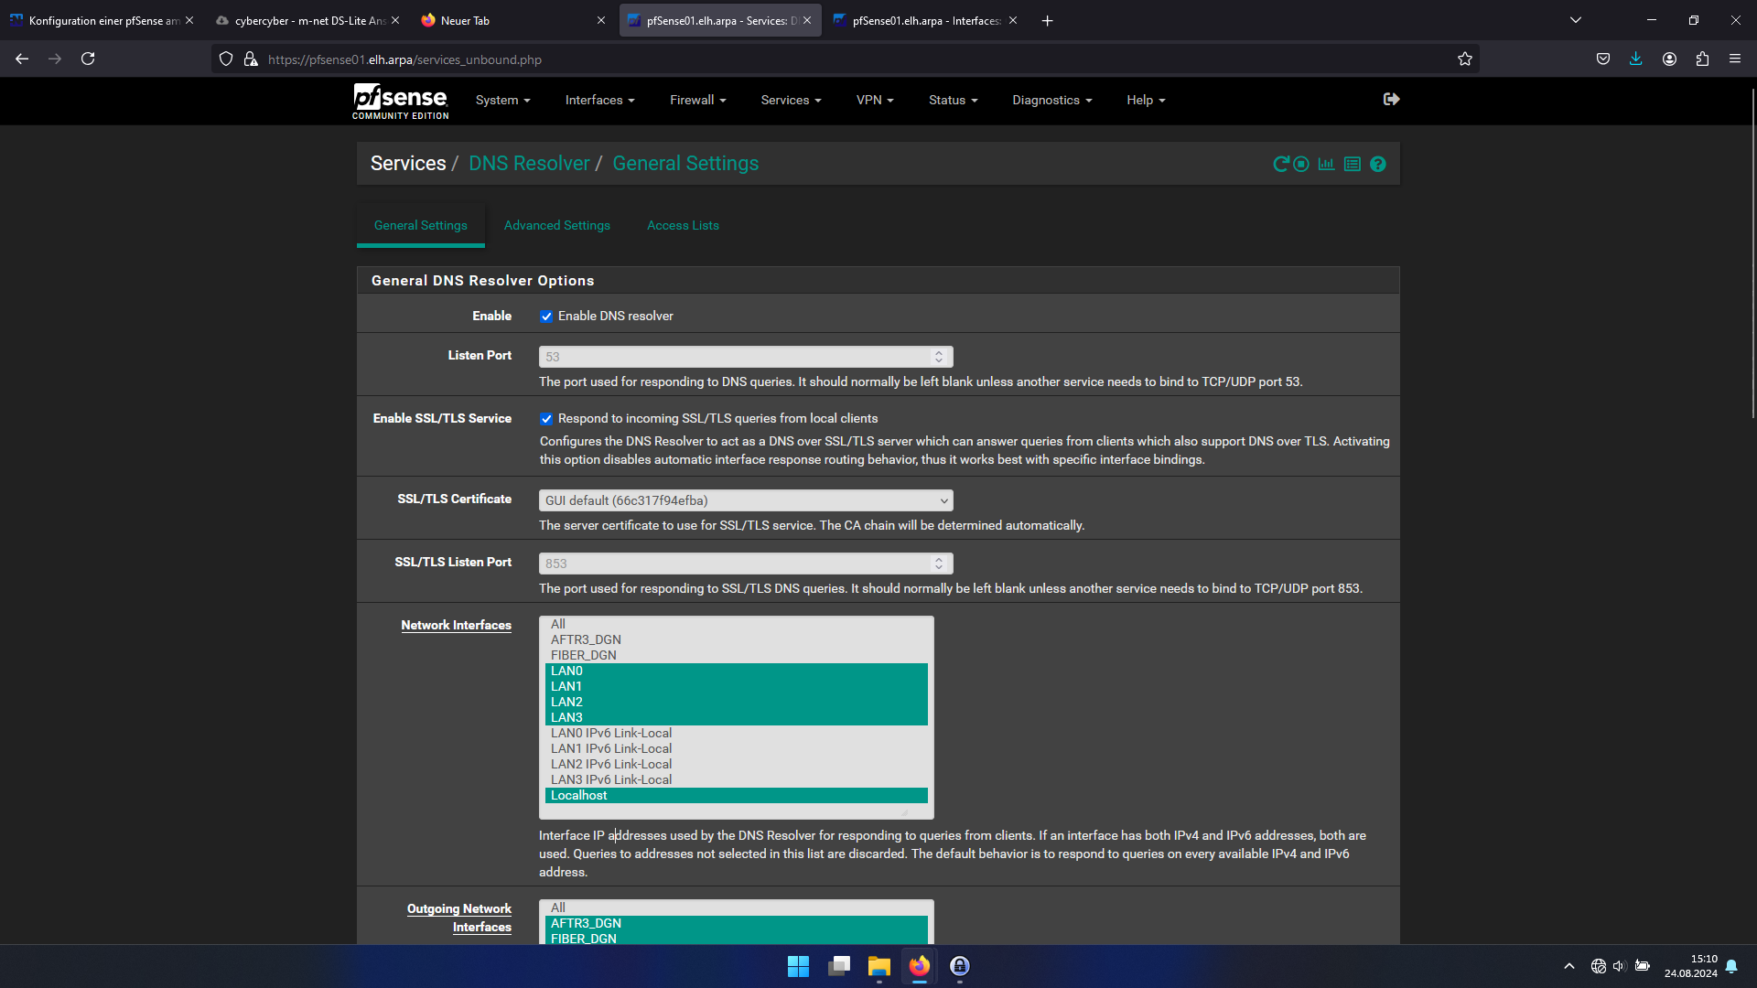Open Task View on the taskbar

point(839,966)
